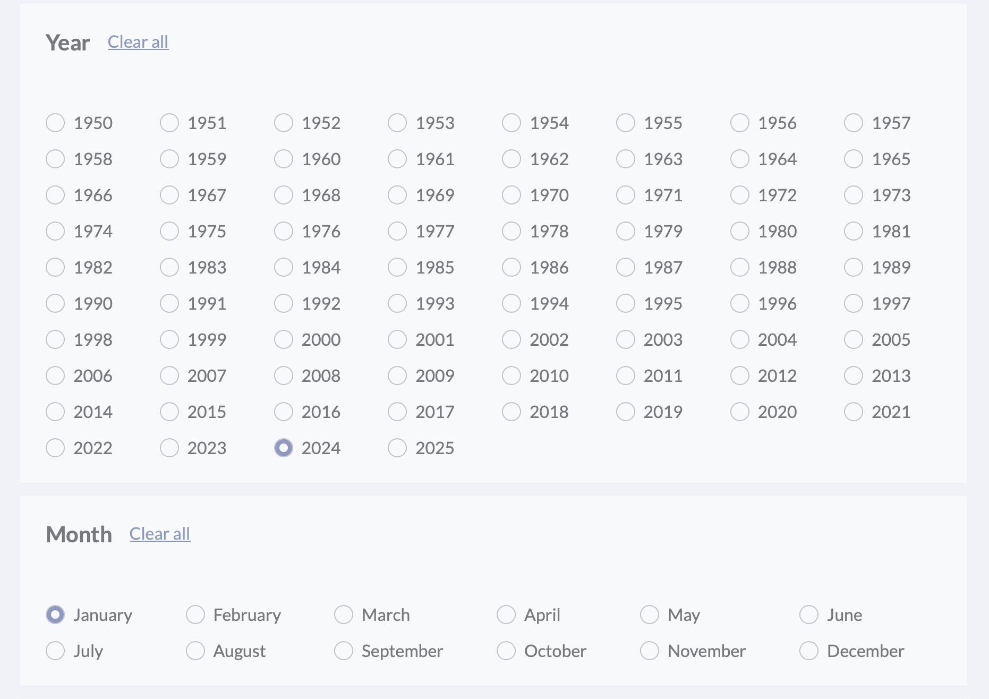Pick September as the month
The height and width of the screenshot is (699, 989).
(x=344, y=651)
